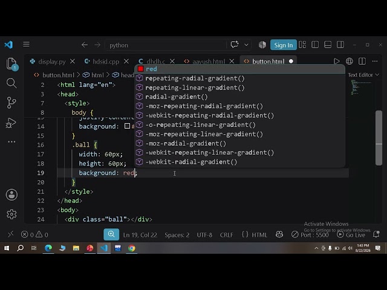Open the Accounts menu icon
Screen dimensions: 387x290
point(11,195)
